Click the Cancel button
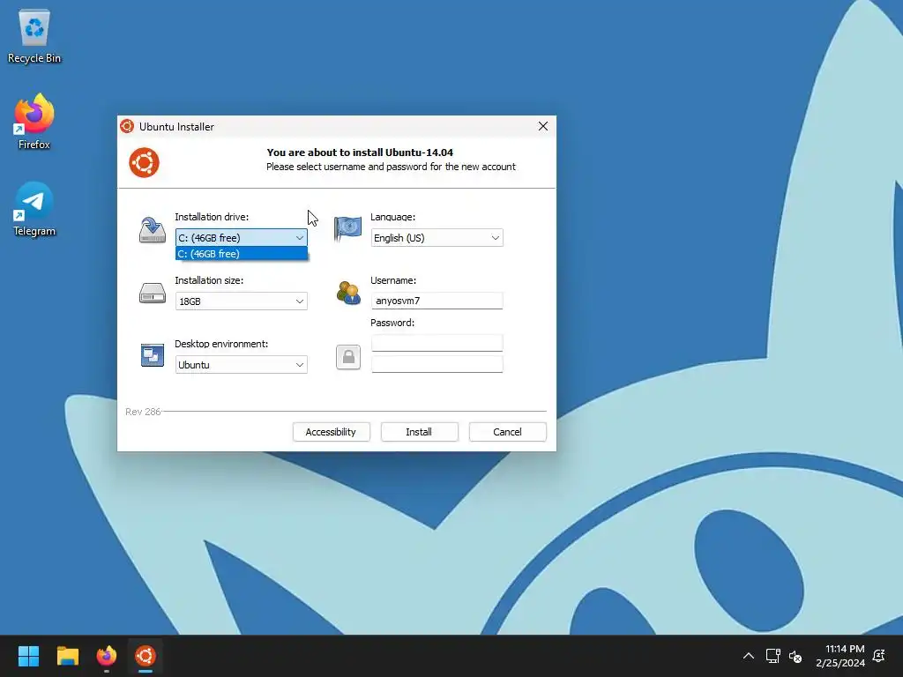Image resolution: width=903 pixels, height=677 pixels. tap(507, 432)
